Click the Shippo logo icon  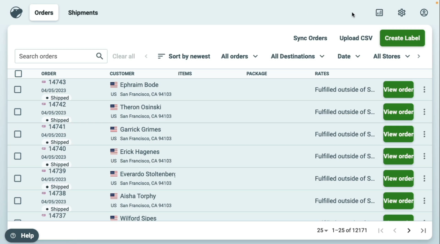click(16, 13)
